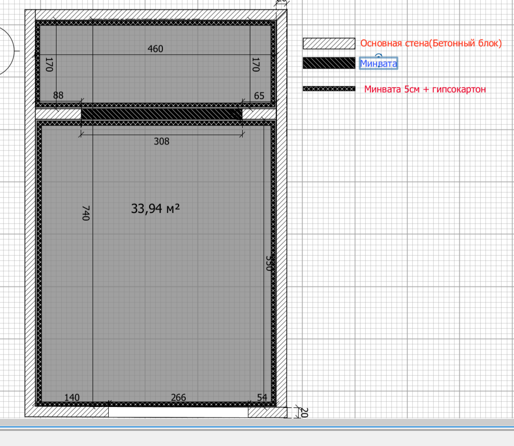Click the 88 dimension label
514x446 pixels.
58,95
